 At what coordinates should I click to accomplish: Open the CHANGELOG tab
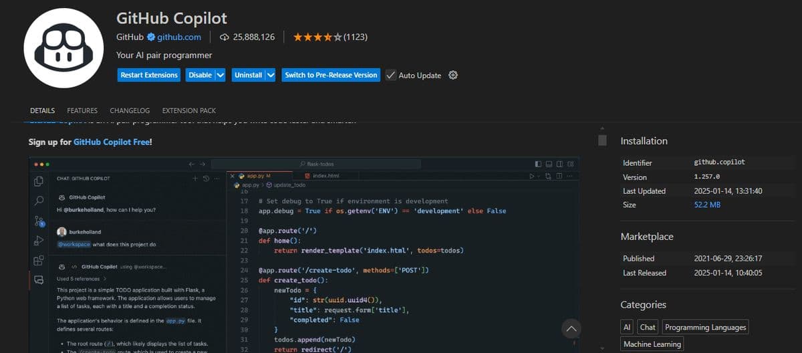[130, 110]
